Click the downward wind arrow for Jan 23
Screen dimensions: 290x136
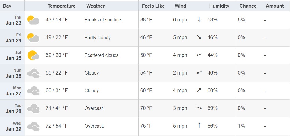pos(199,19)
